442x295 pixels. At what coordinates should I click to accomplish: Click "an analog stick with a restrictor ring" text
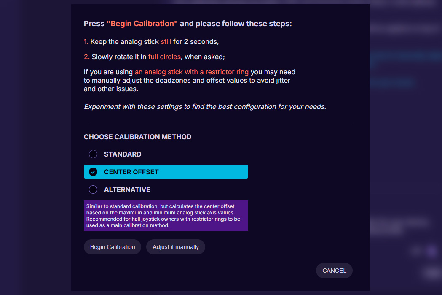pos(192,72)
